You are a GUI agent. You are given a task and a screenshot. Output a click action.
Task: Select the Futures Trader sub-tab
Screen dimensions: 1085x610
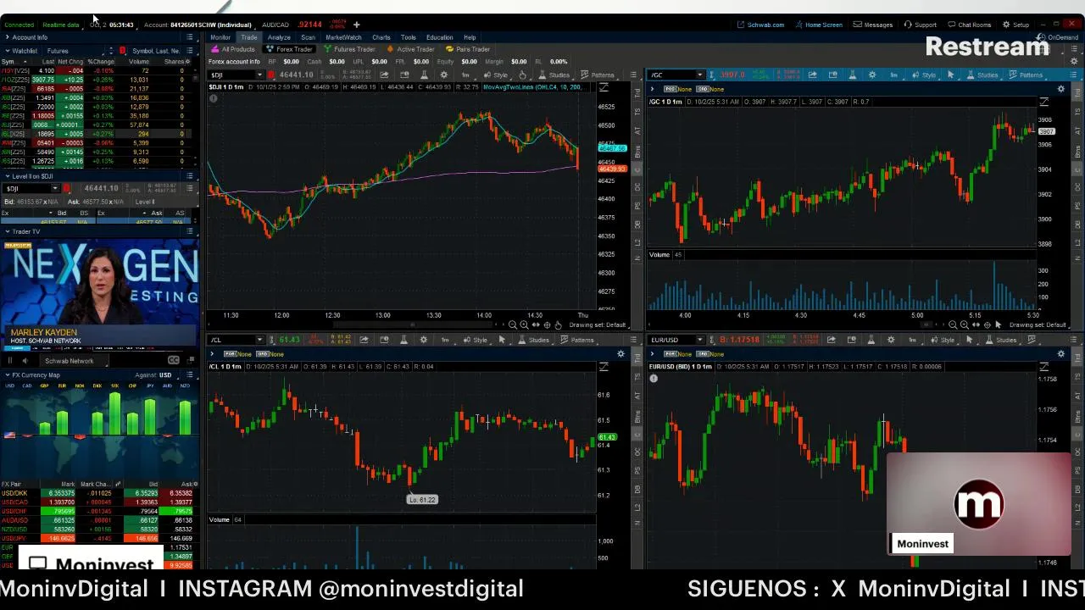click(349, 49)
